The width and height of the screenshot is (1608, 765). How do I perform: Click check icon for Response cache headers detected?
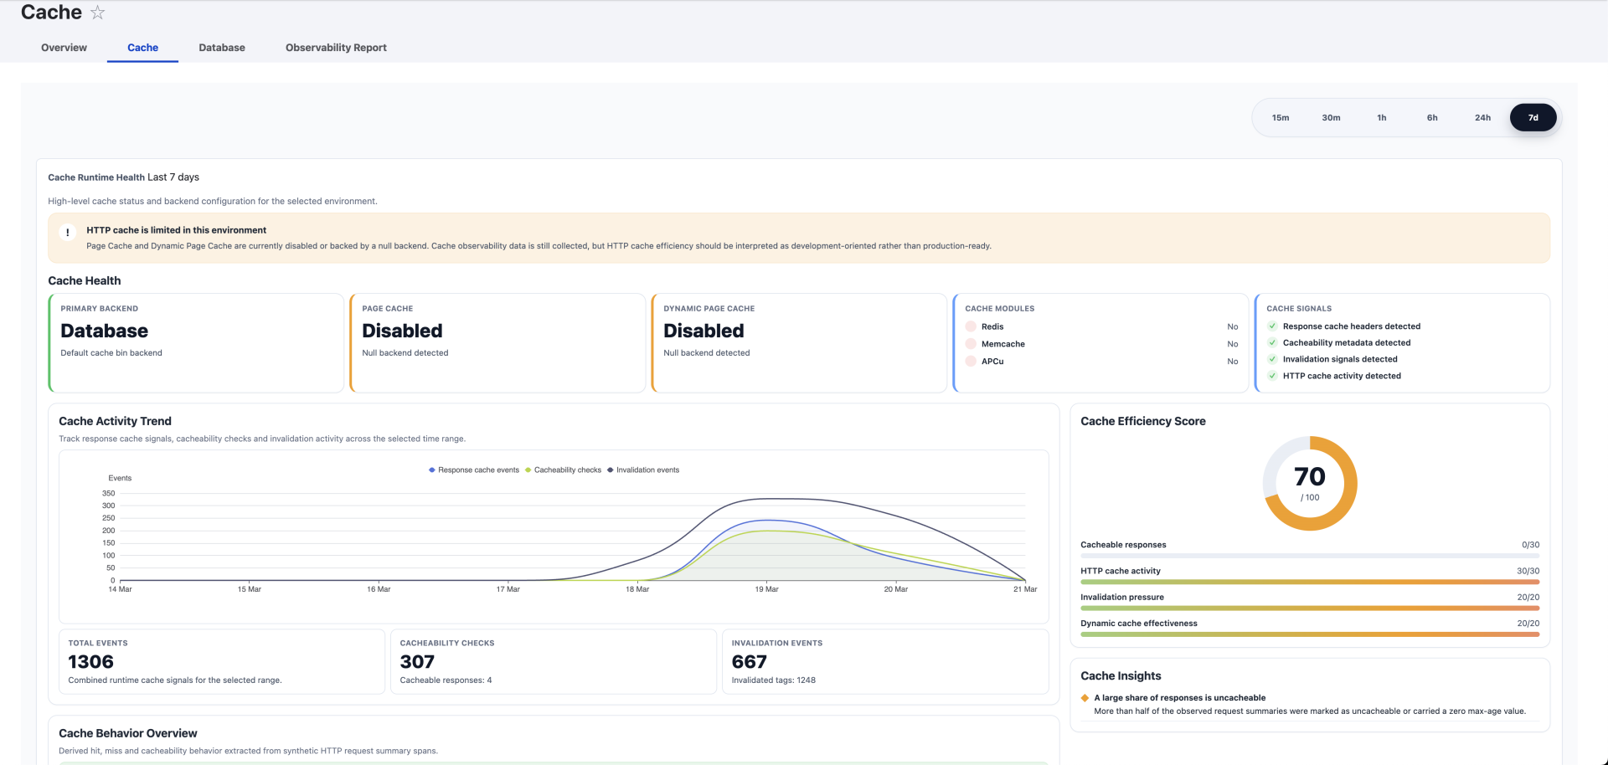click(x=1272, y=326)
